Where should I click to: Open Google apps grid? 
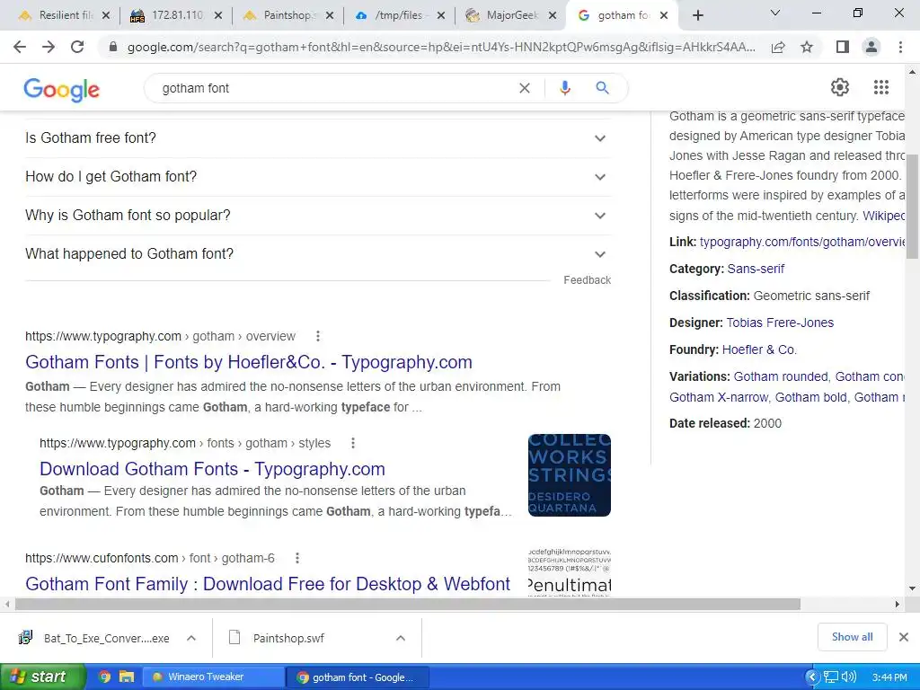click(881, 87)
